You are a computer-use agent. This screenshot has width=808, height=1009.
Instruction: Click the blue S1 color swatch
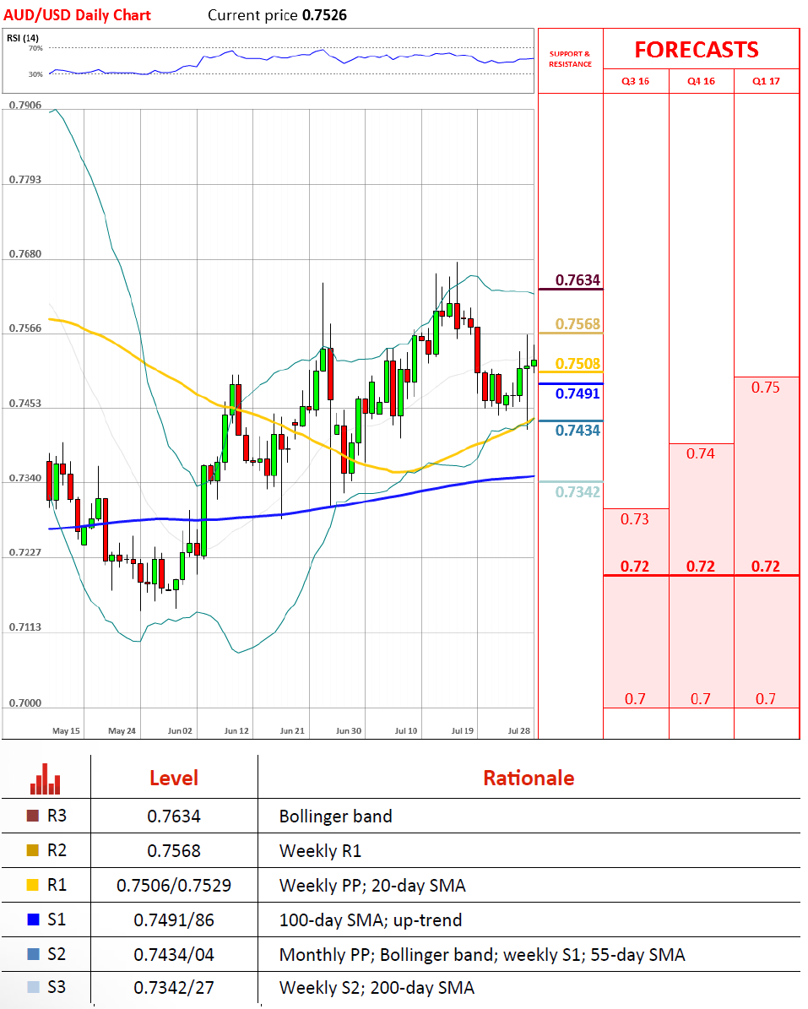click(33, 920)
